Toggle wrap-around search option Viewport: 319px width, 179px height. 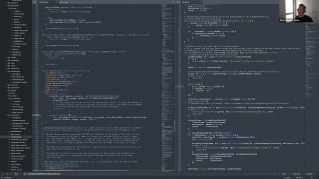click(16, 174)
